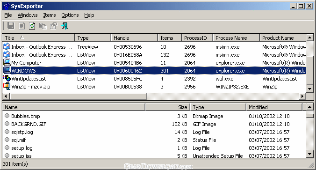Sort by the Product Name column header
This screenshot has width=316, height=170.
pyautogui.click(x=283, y=38)
